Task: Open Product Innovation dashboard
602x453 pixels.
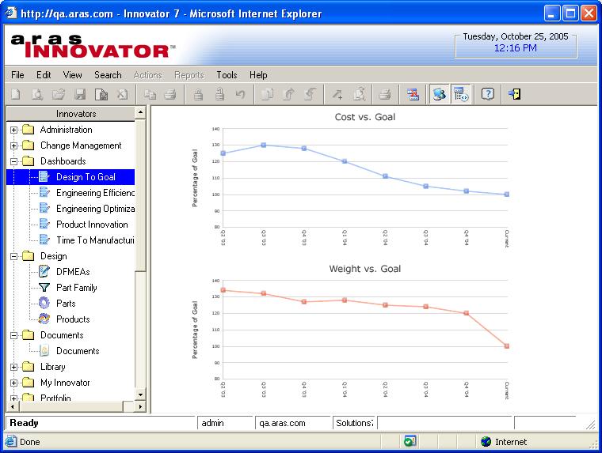Action: click(92, 225)
